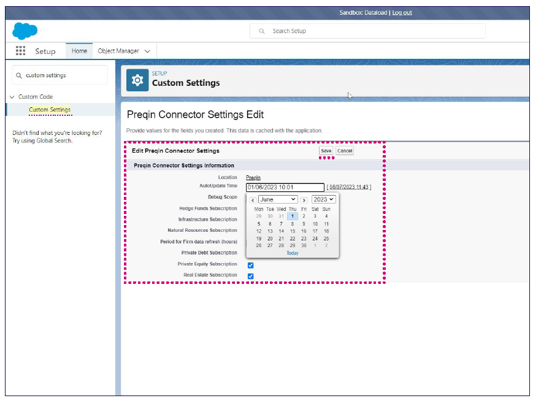Choose June 11 in the calendar
The image size is (560, 409).
326,224
